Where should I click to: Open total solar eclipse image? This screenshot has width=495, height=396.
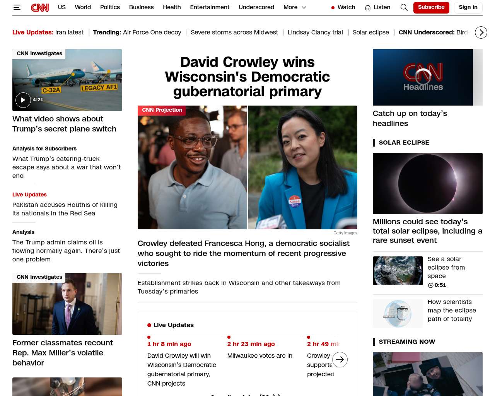click(428, 183)
